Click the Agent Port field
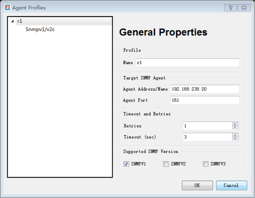255x198 pixels. (x=205, y=100)
